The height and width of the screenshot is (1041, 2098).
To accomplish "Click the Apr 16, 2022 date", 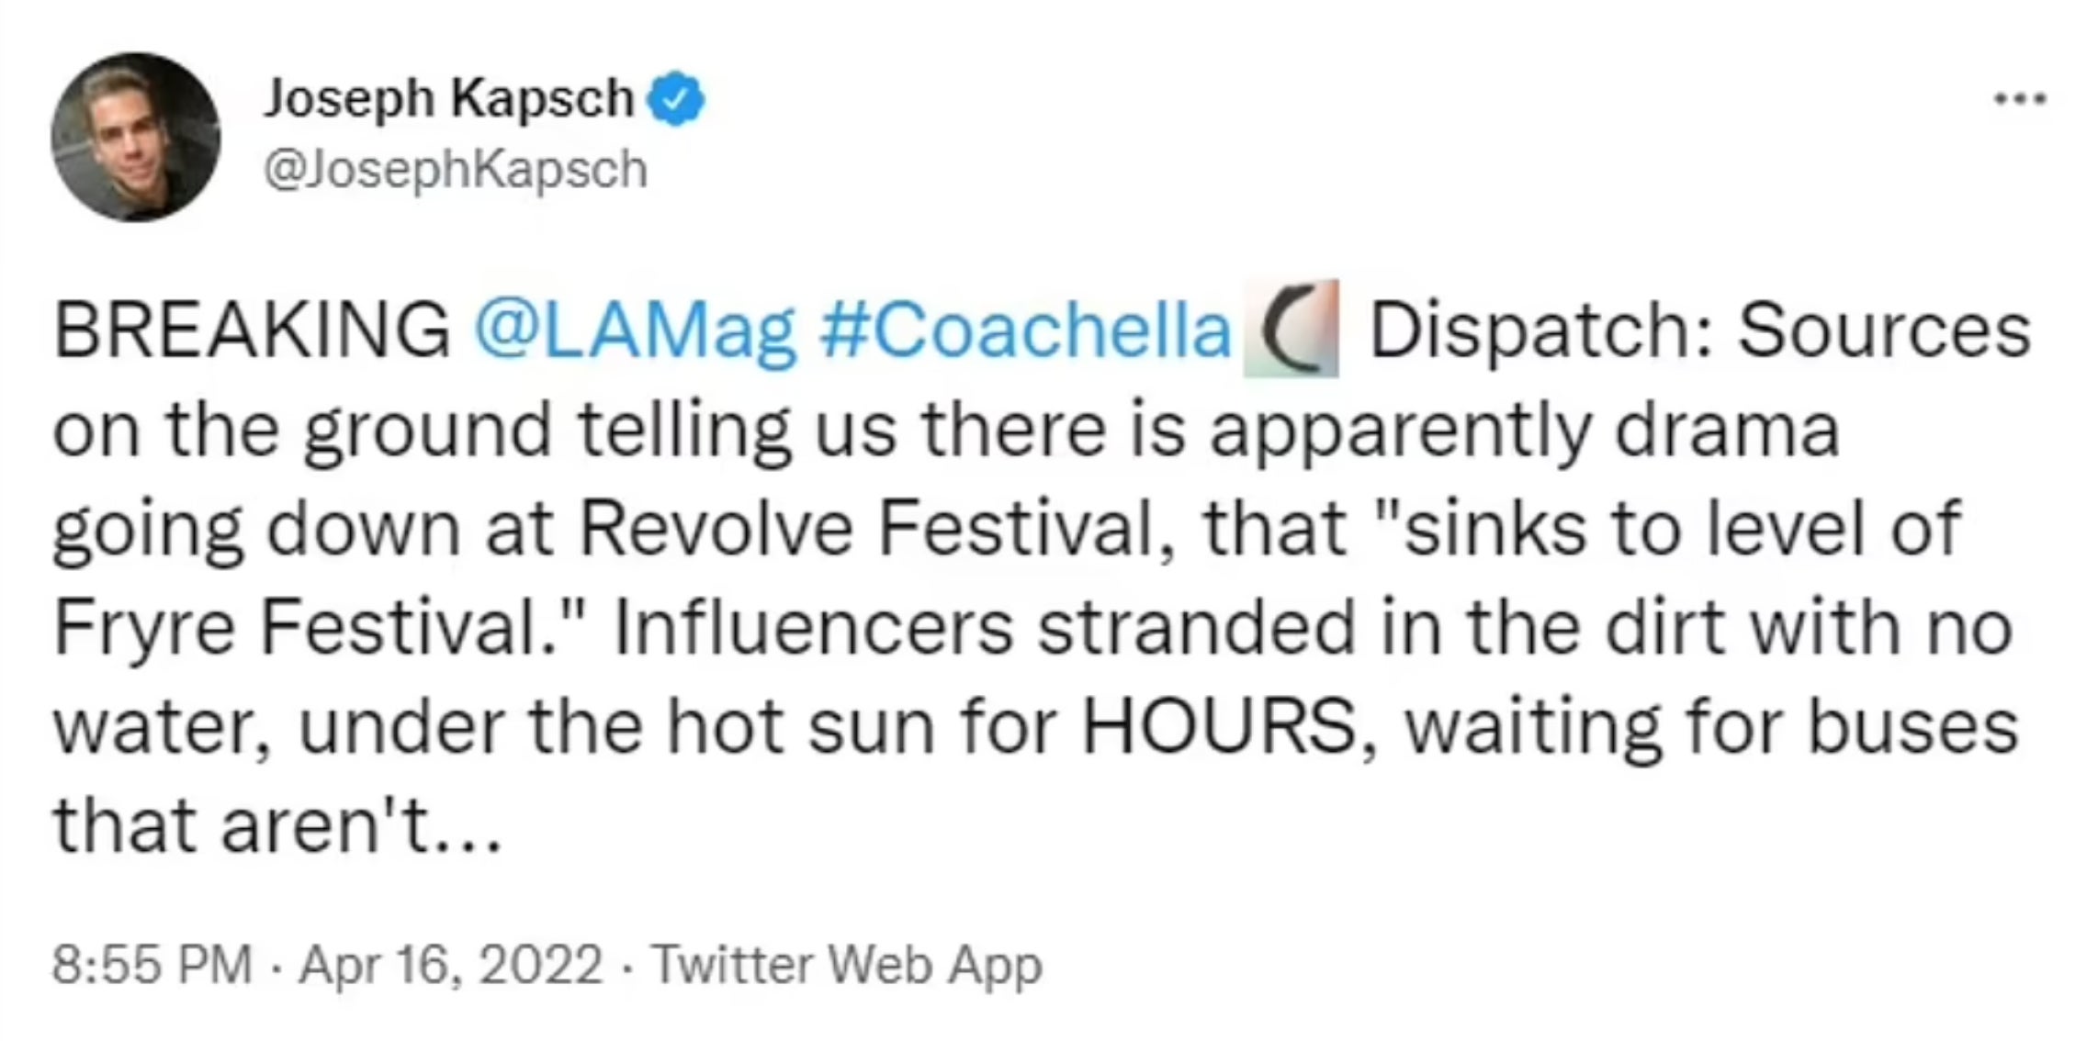I will point(450,965).
